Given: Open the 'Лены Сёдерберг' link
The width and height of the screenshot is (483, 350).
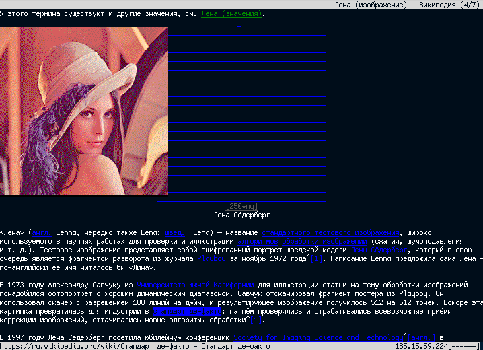Looking at the screenshot, I should [x=379, y=250].
